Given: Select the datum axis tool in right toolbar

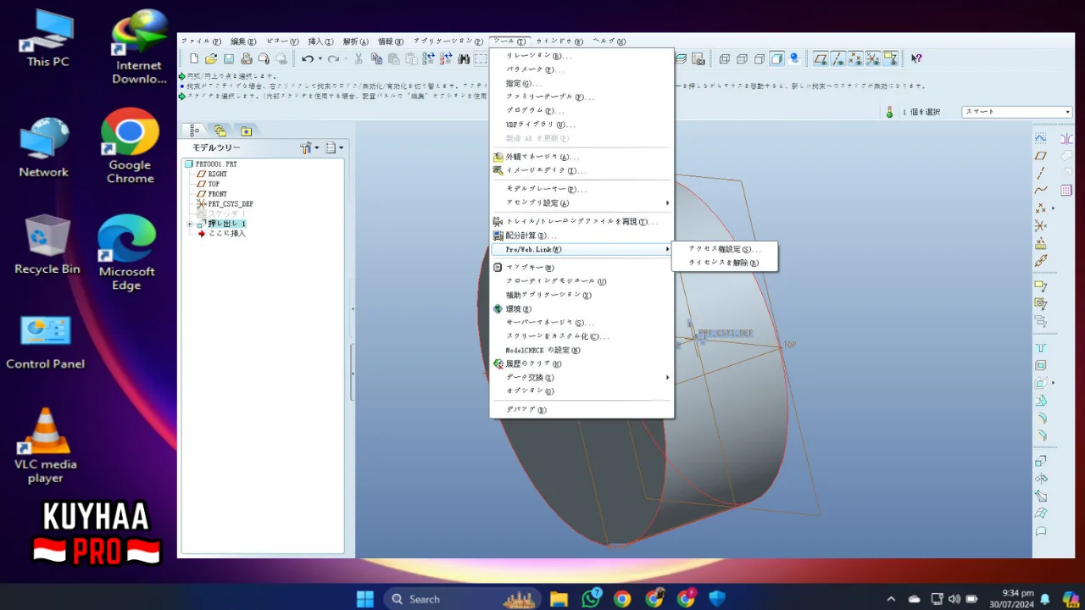Looking at the screenshot, I should [x=1041, y=173].
